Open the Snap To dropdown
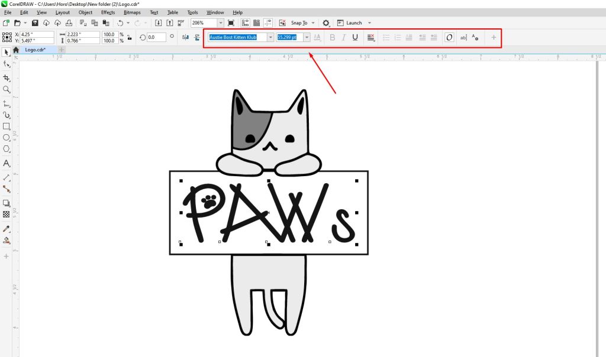Screen dimensions: 606x357 coord(303,22)
